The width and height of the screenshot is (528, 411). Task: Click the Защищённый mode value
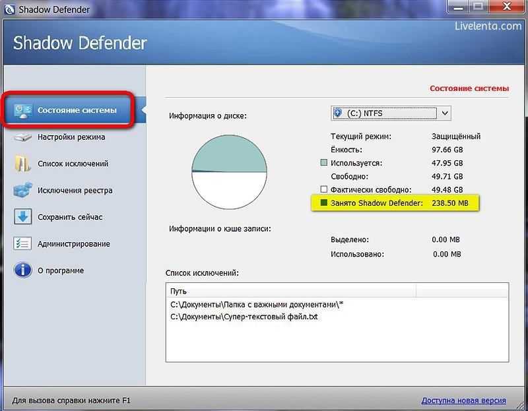point(456,137)
